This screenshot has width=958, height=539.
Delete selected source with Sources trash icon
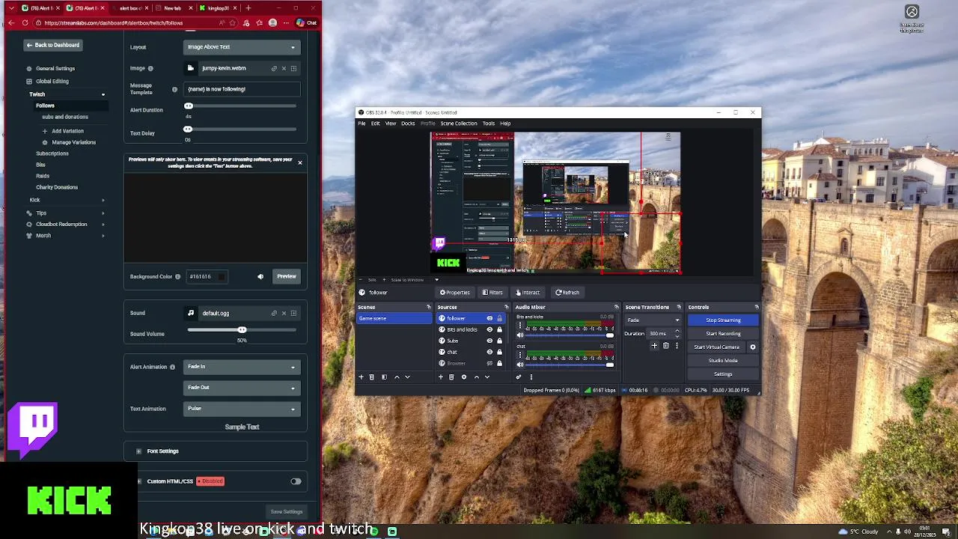451,377
